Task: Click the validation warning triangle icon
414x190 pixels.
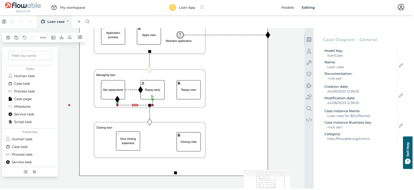Action: pyautogui.click(x=70, y=38)
